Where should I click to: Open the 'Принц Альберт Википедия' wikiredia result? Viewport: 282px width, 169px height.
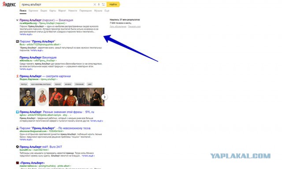coord(38,57)
